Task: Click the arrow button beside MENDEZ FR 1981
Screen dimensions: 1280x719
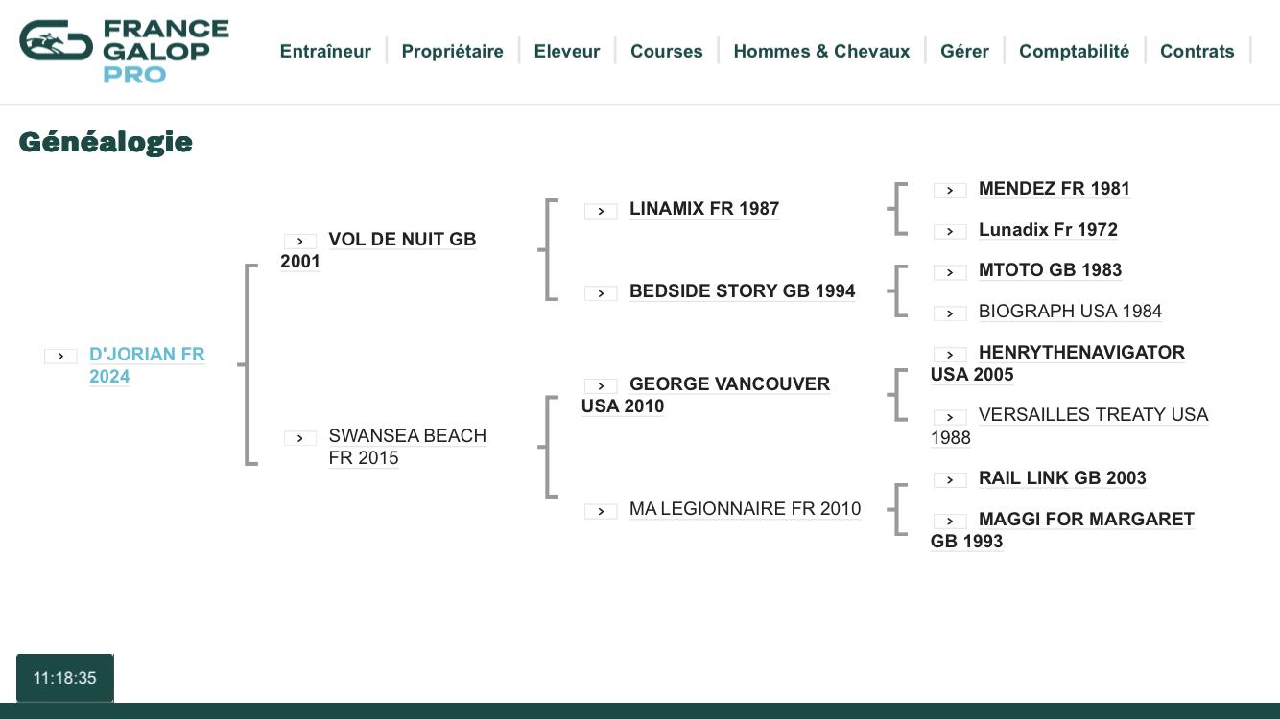Action: [950, 191]
